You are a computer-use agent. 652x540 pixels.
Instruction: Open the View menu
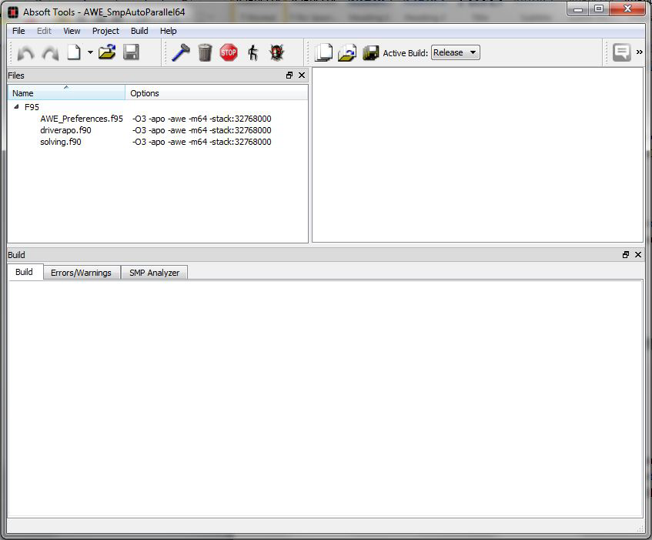pos(72,31)
